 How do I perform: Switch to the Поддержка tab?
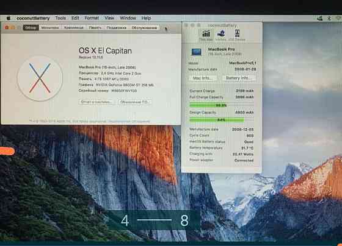coord(117,27)
